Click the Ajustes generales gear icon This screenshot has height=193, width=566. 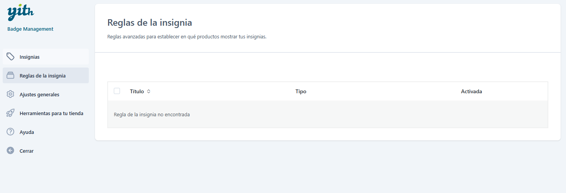(x=11, y=94)
